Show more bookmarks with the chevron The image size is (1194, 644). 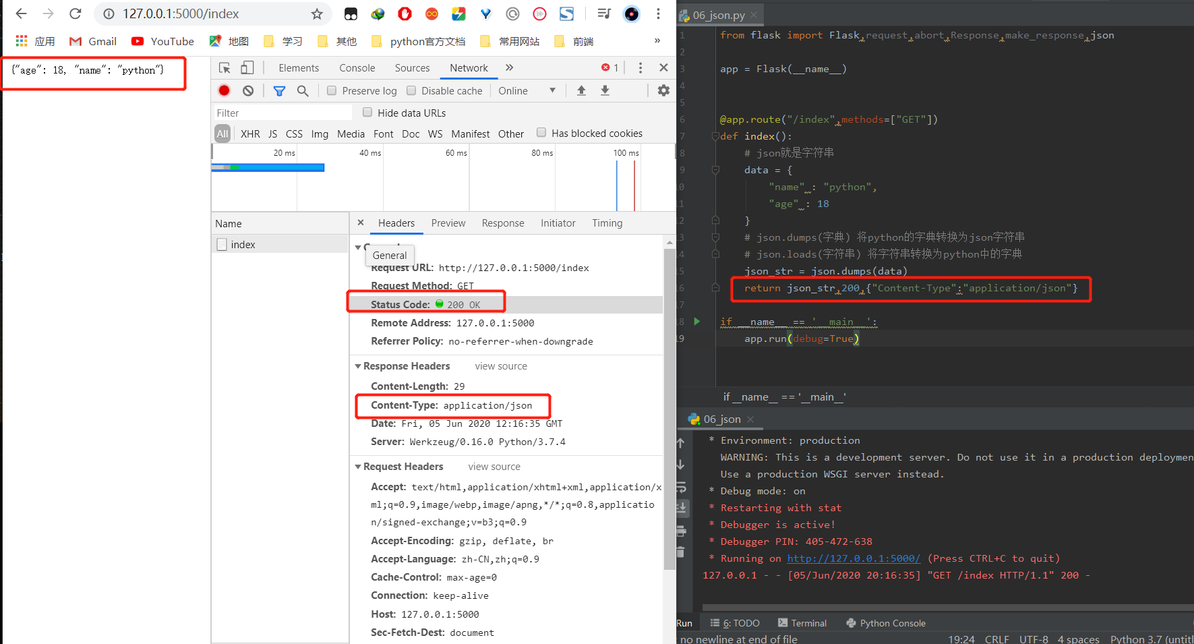(657, 40)
